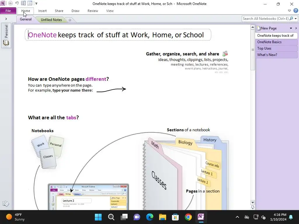
Task: Click the people icon beside Gather heading
Action: 225,54
